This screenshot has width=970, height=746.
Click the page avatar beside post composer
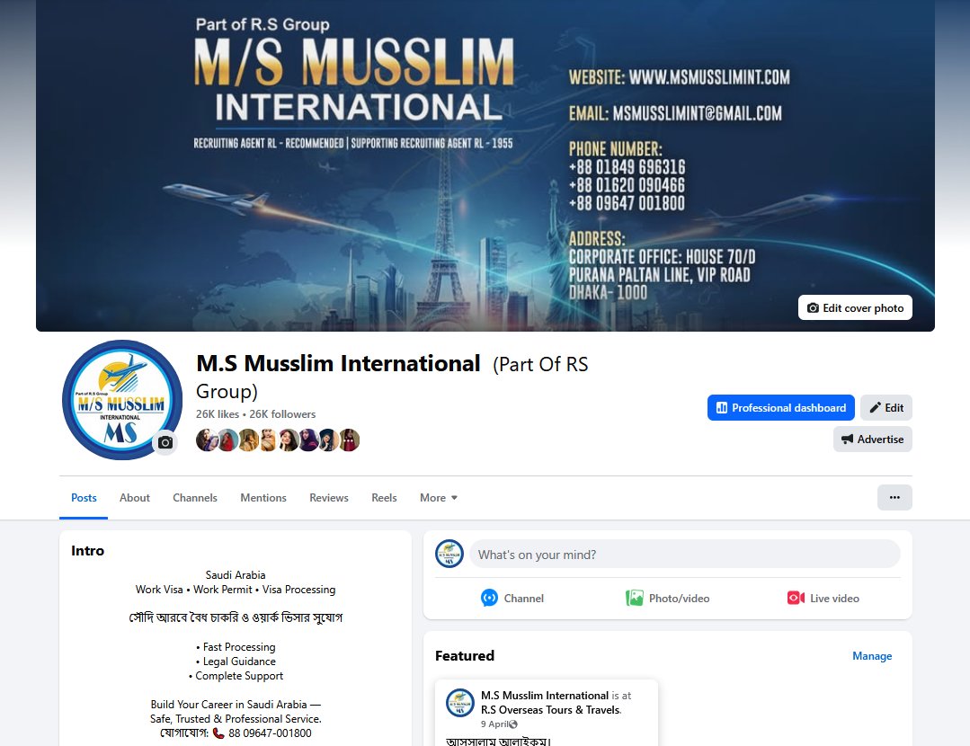coord(449,554)
